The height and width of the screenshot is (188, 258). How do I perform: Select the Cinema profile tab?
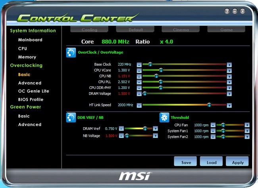click(x=181, y=30)
